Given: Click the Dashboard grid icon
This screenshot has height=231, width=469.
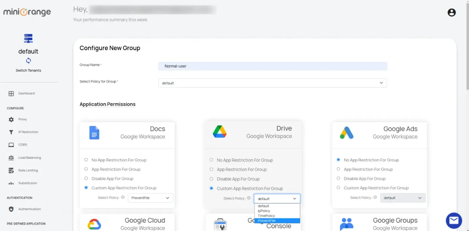Looking at the screenshot, I should pos(11,94).
